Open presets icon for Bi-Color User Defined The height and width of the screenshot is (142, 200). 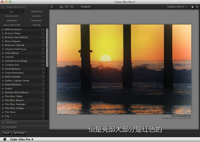click(43, 37)
